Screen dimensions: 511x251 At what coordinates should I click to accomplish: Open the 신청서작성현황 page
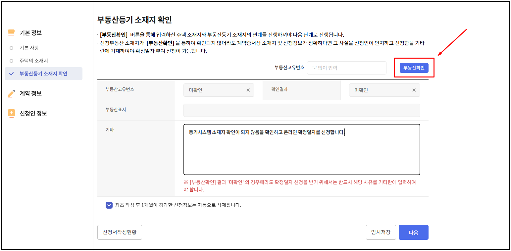point(120,232)
